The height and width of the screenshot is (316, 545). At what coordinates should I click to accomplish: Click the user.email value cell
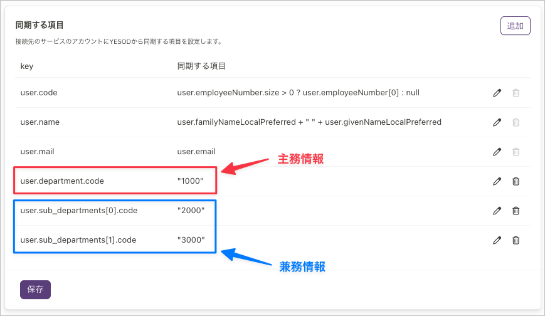click(x=196, y=152)
